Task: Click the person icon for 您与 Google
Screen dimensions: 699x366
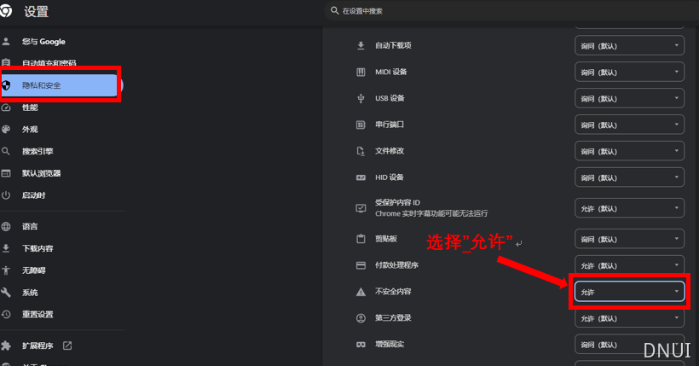Action: [x=6, y=42]
